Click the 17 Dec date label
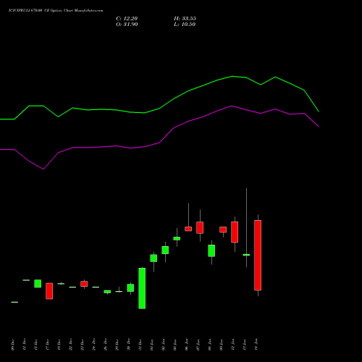This screenshot has width=362, height=362. point(48,345)
